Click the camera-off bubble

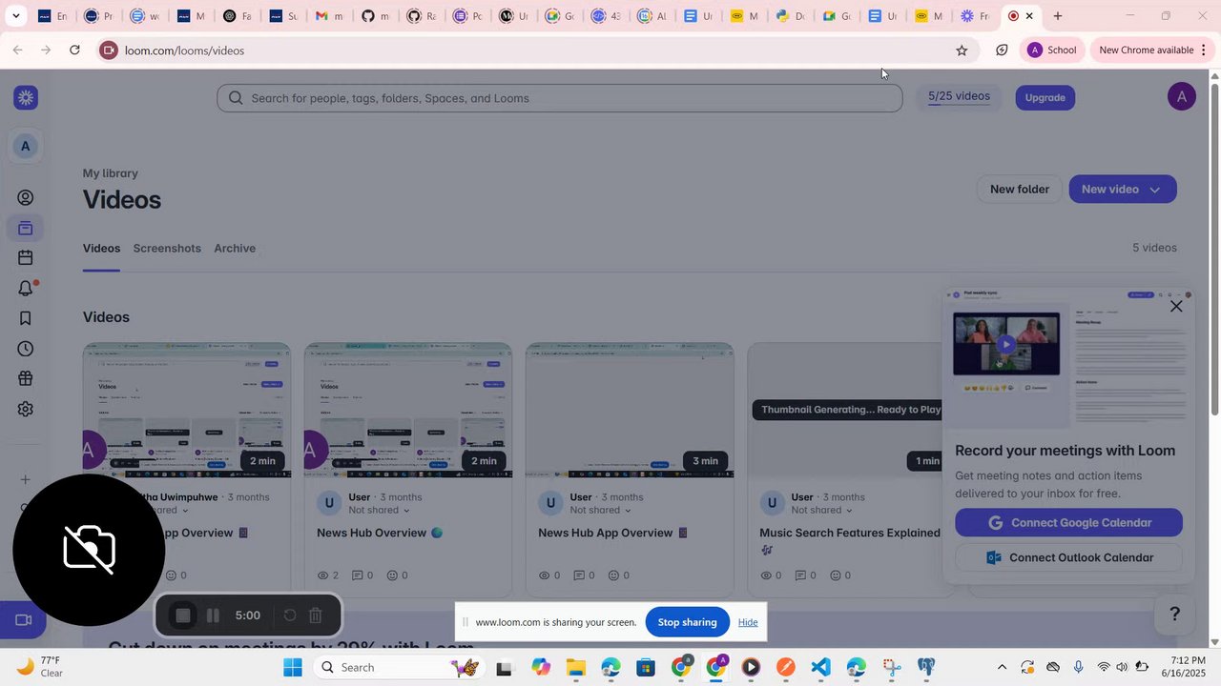[x=89, y=550]
